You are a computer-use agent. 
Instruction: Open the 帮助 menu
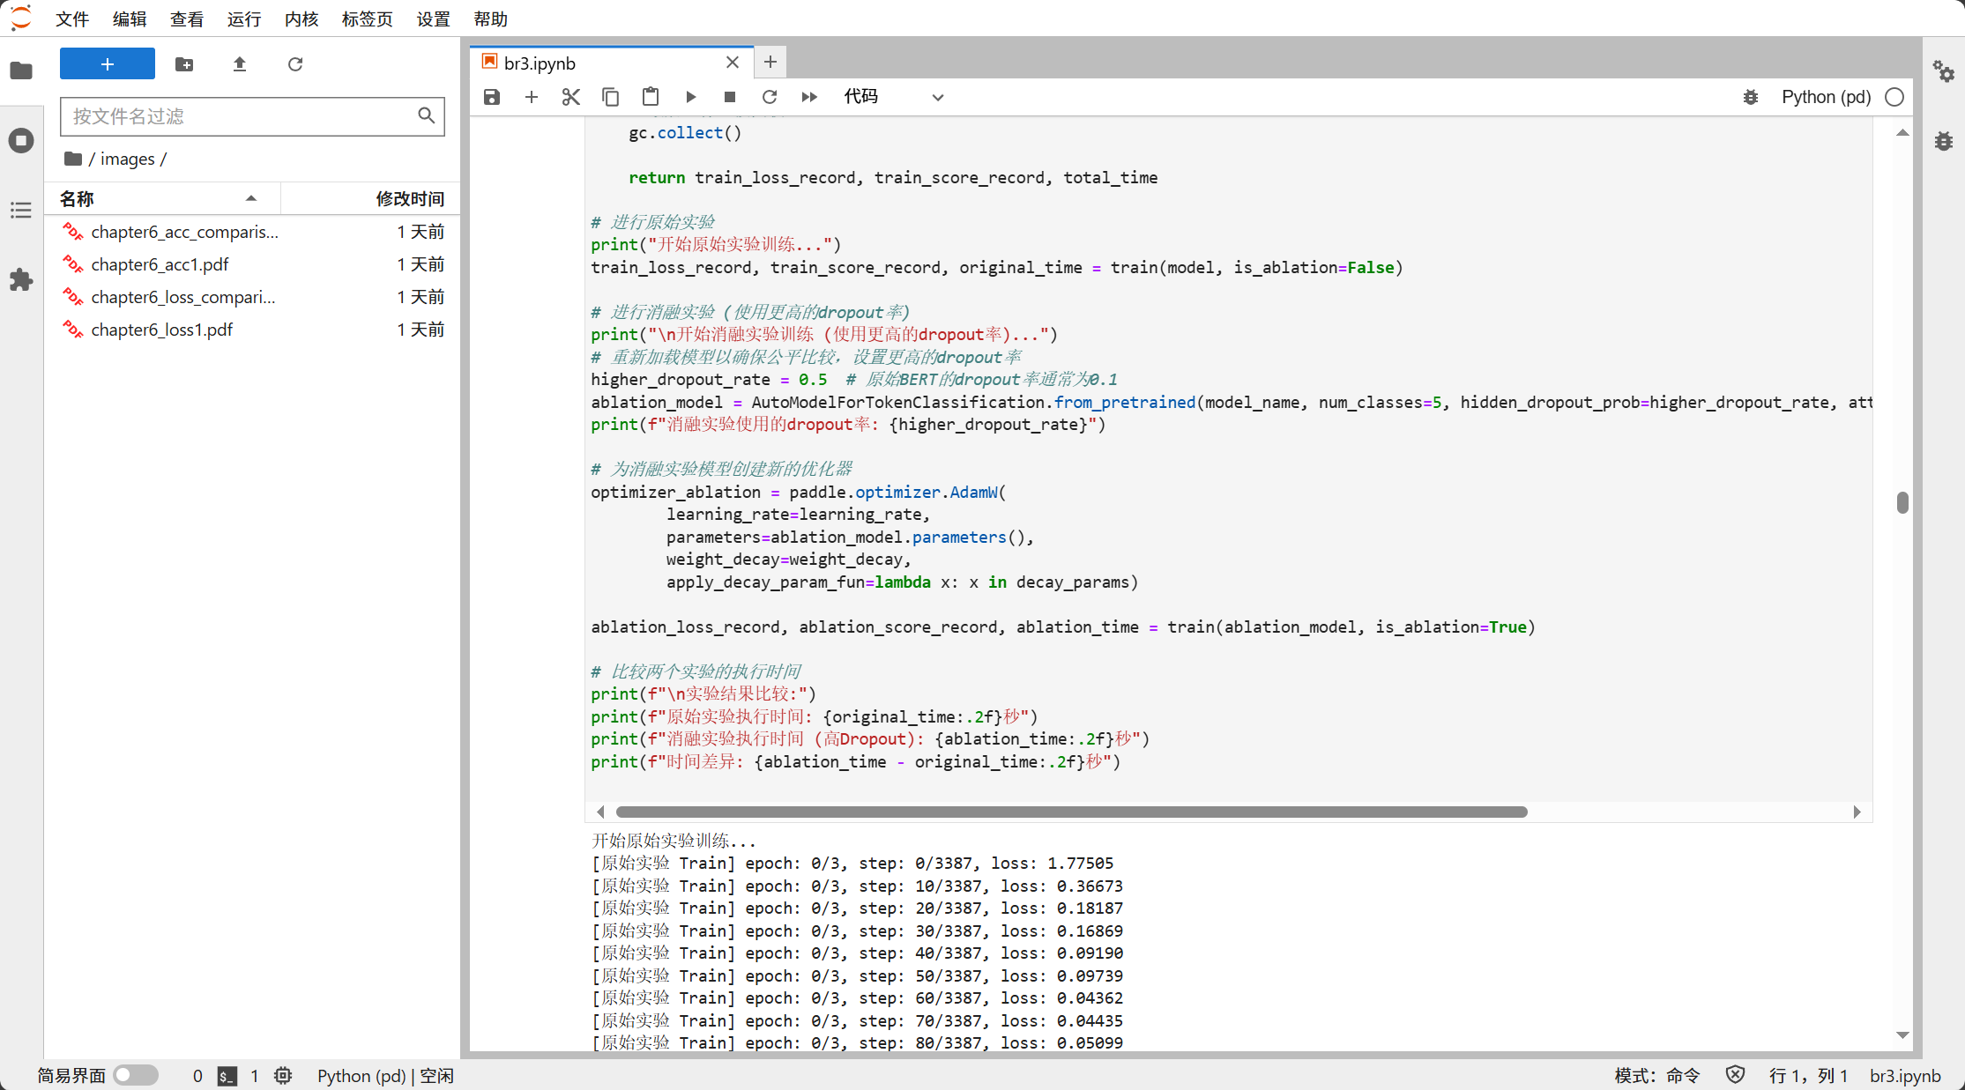(x=490, y=19)
